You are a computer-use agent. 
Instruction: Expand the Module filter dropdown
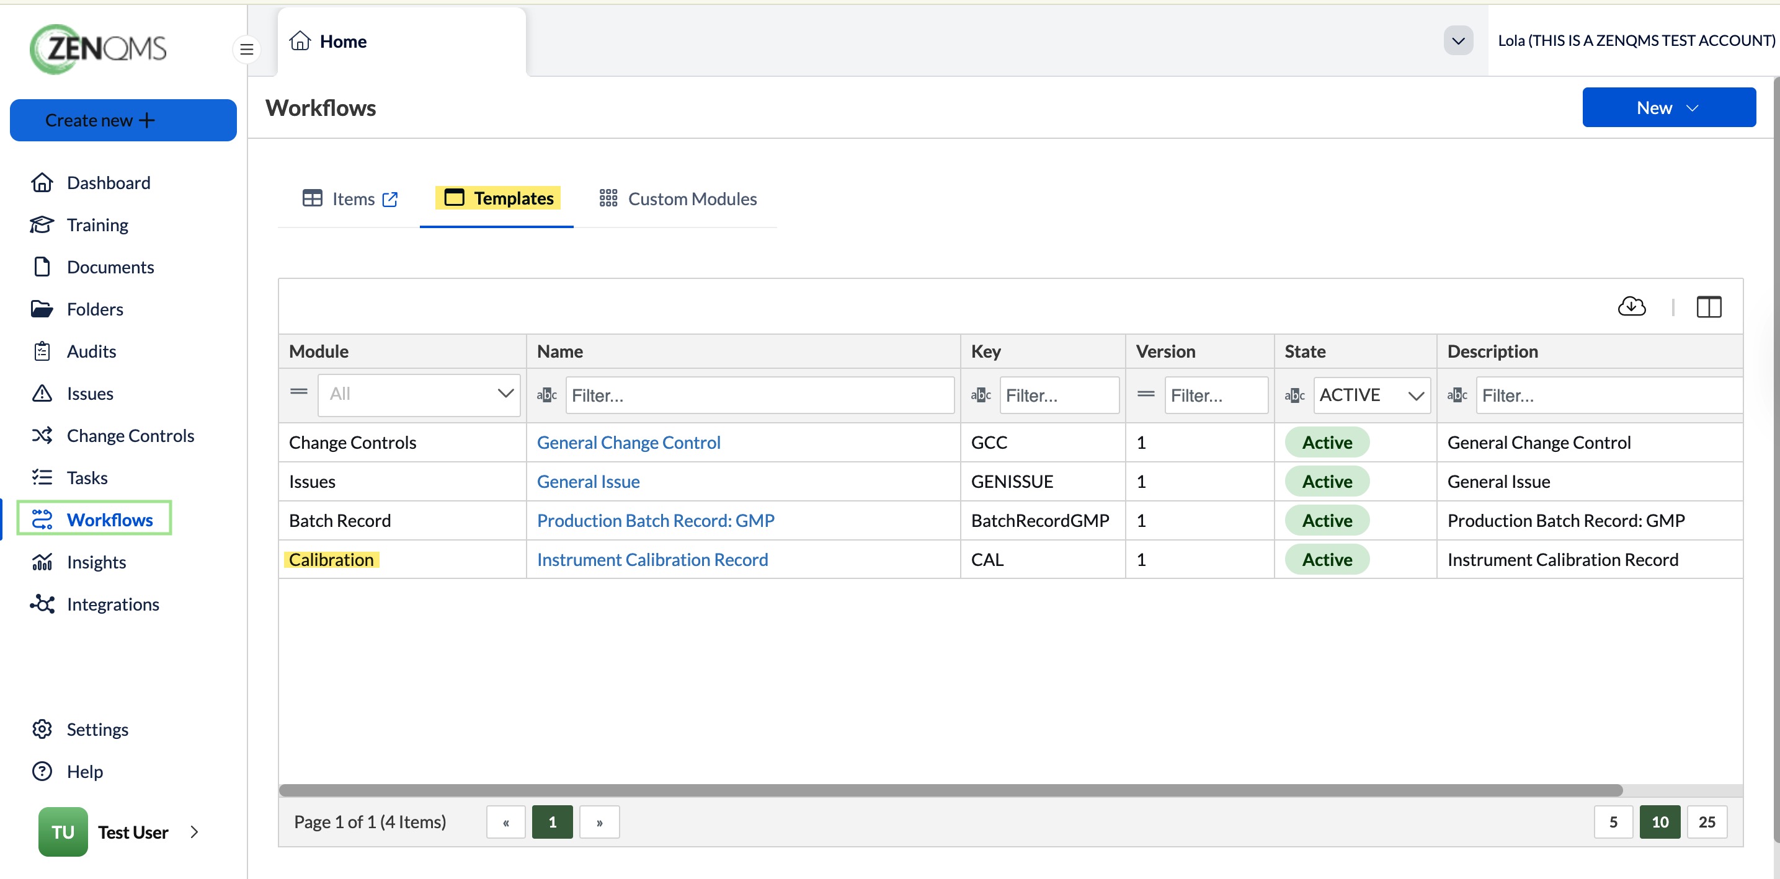[x=419, y=394]
